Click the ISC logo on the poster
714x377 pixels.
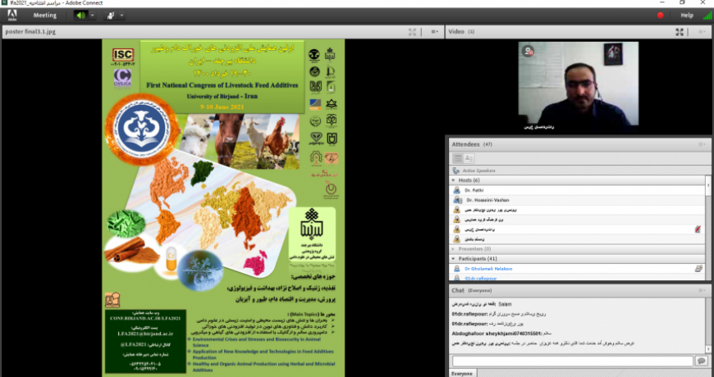click(x=123, y=55)
